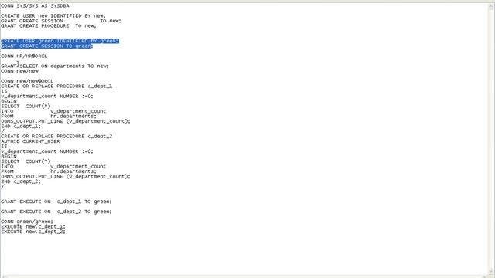
Task: Click GRANT EXECUTE ON c_dept_2 TO green line
Action: [56, 212]
